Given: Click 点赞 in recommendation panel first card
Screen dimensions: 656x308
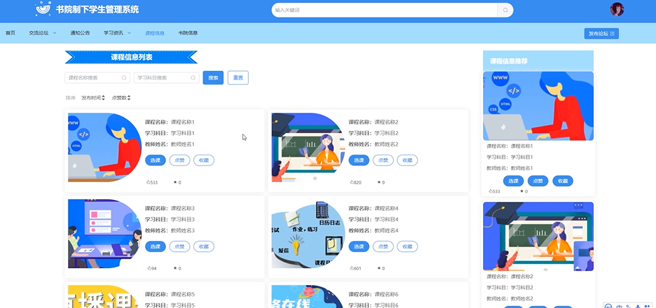Looking at the screenshot, I should (538, 181).
